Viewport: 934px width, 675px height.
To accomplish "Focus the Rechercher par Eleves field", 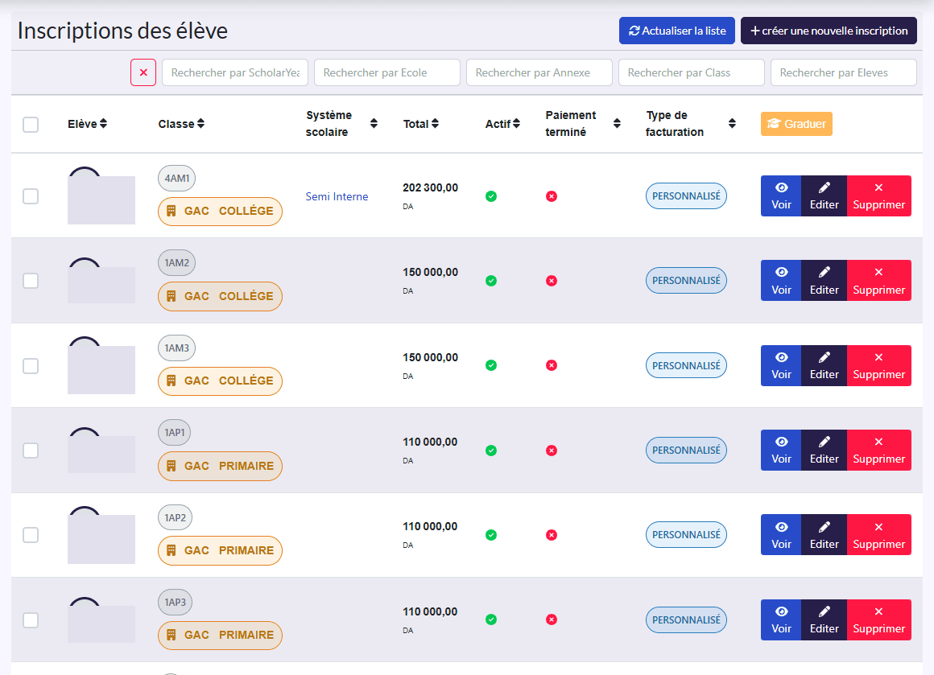I will point(844,72).
